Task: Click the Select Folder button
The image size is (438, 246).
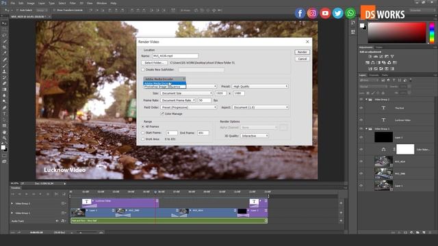Action: (x=154, y=63)
